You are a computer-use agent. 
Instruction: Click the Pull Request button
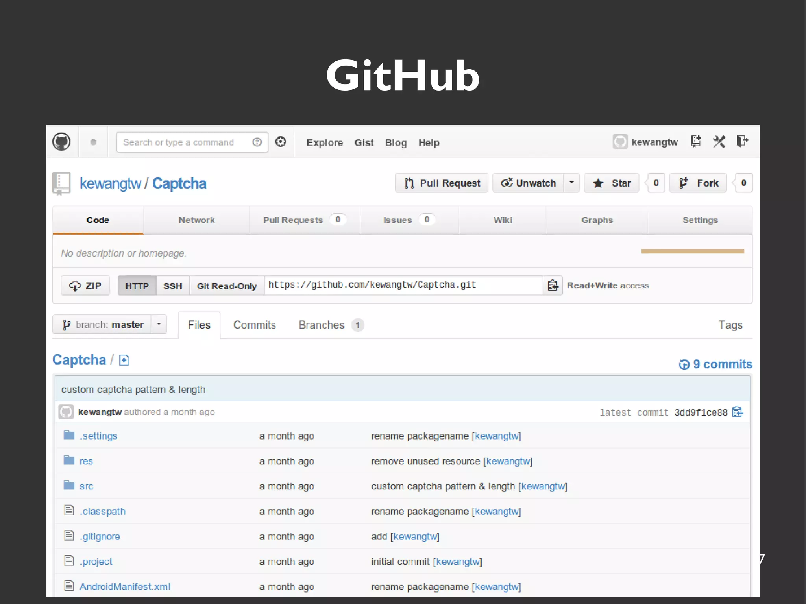click(442, 183)
